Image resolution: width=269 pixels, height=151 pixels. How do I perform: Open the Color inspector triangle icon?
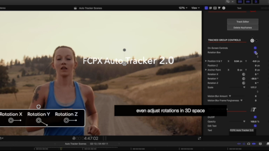click(219, 8)
